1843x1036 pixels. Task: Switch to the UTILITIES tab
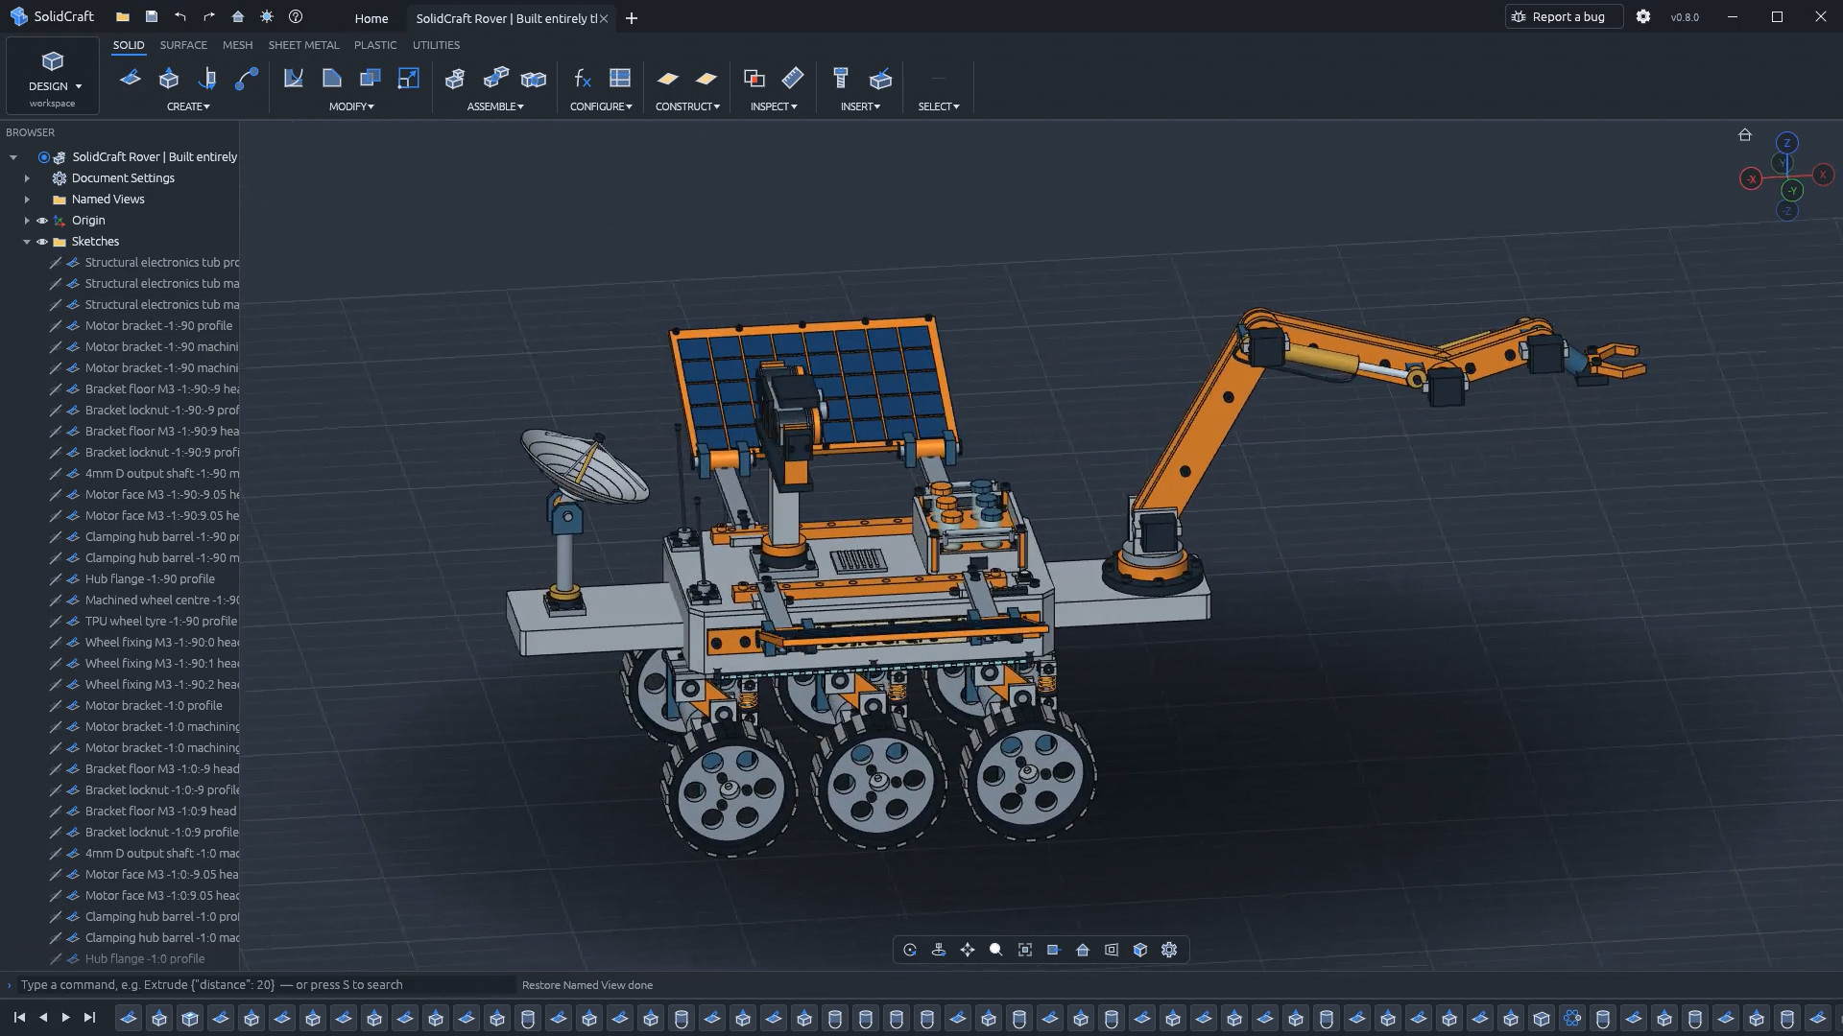(436, 45)
